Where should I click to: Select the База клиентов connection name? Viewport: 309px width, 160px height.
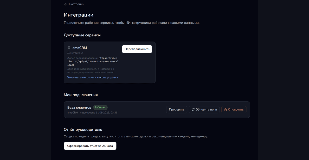tap(79, 108)
